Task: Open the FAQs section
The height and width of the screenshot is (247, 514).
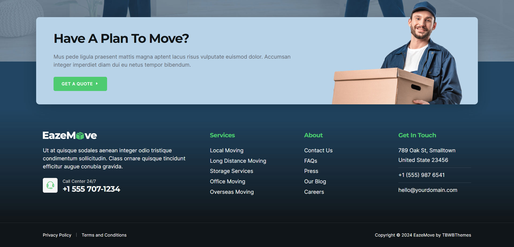Action: tap(310, 161)
